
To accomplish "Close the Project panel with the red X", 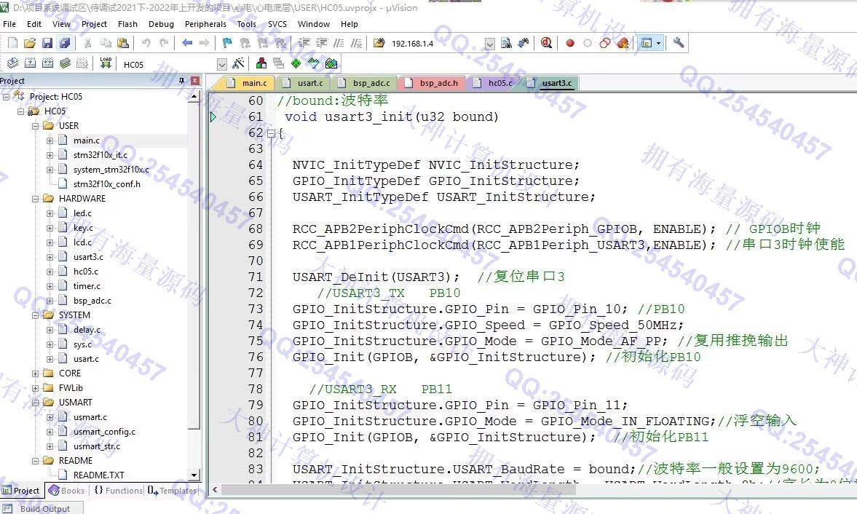I will coord(194,81).
